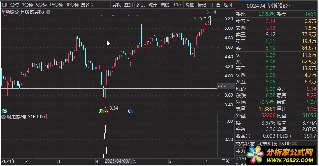Switch to 30分钟 chart period
Image resolution: width=319 pixels, height=166 pixels.
[x=72, y=5]
